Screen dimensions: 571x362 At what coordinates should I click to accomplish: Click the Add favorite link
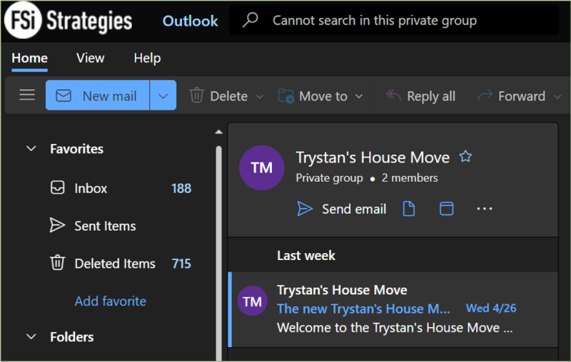coord(111,301)
